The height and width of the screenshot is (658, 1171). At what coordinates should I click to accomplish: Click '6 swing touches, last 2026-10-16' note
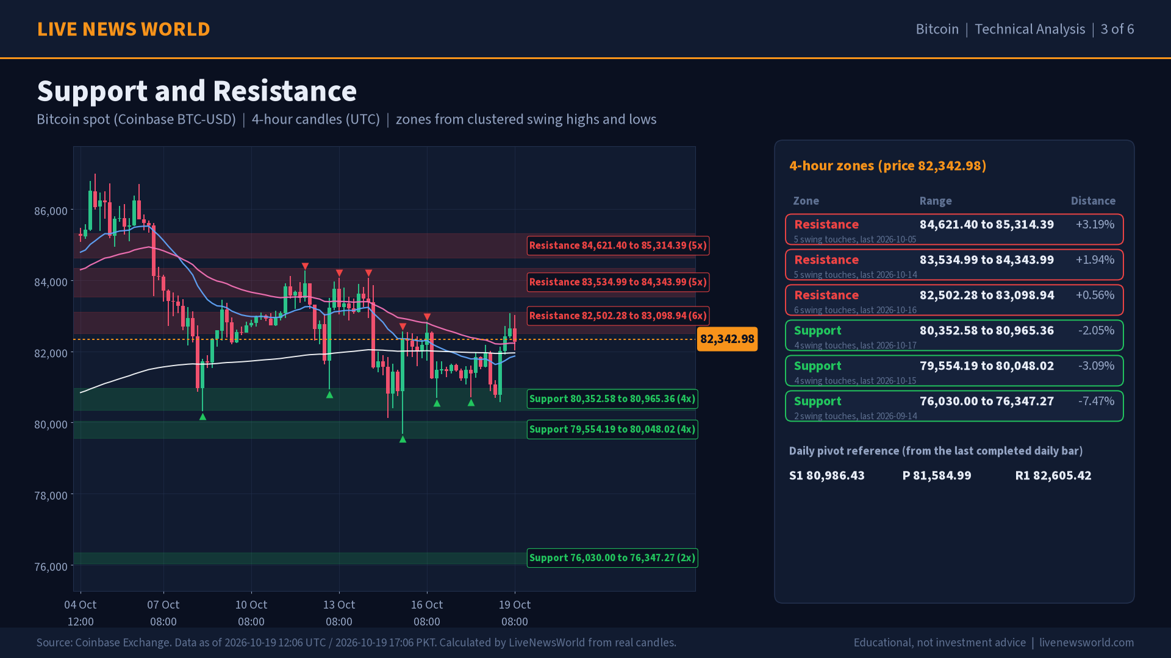855,310
